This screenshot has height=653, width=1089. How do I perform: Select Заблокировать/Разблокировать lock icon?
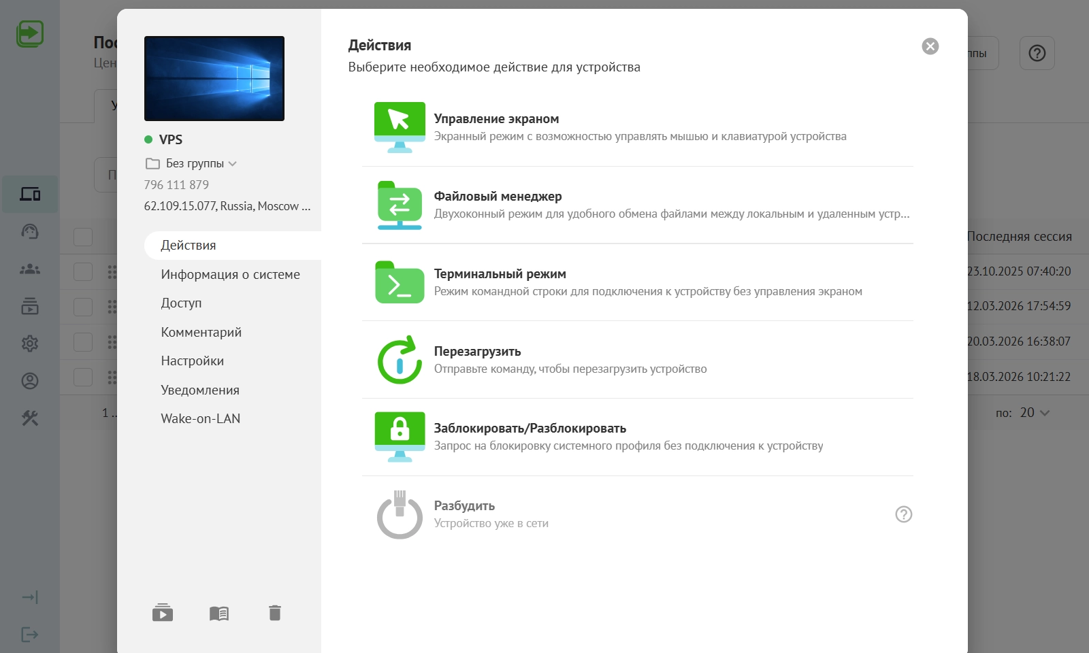(400, 437)
